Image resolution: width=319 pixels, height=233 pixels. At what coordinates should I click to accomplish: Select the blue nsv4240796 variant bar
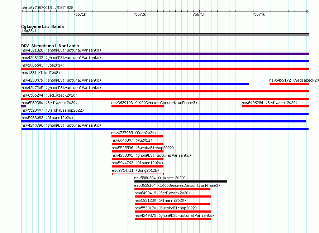click(x=165, y=129)
